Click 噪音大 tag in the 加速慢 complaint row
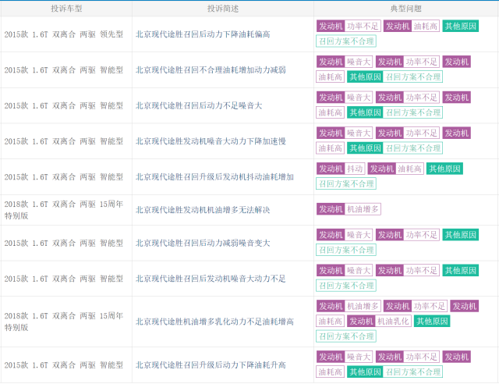 [x=359, y=133]
